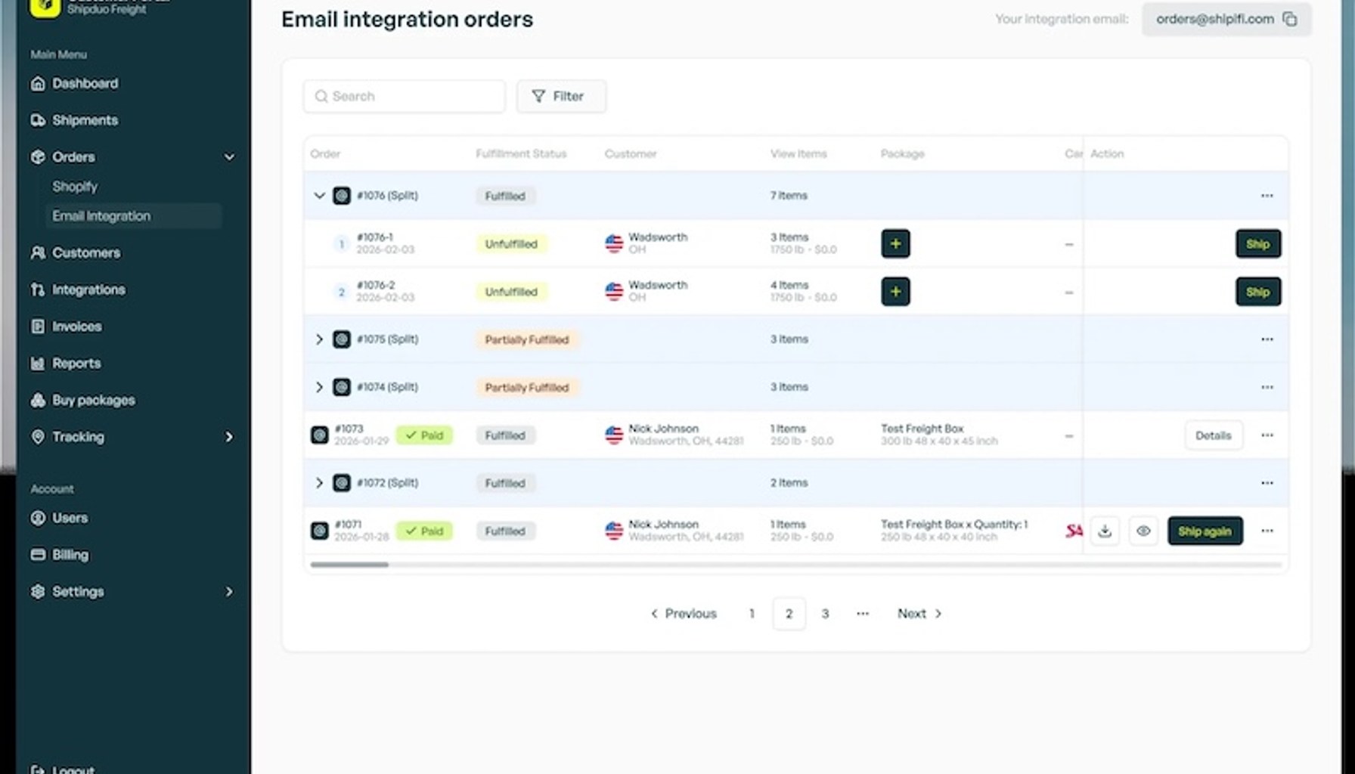The height and width of the screenshot is (774, 1355).
Task: Click the Paid badge on order #1071
Action: coord(424,531)
